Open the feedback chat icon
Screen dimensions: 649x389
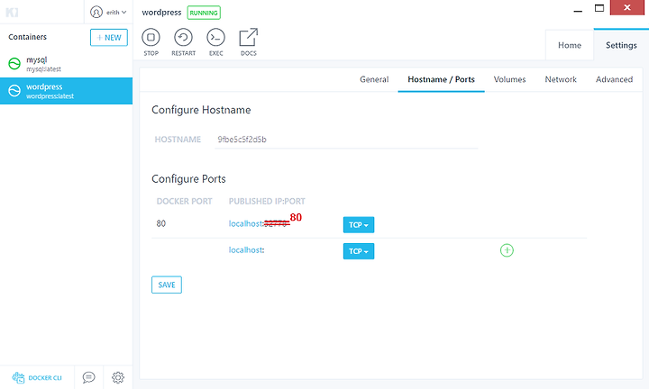[88, 377]
